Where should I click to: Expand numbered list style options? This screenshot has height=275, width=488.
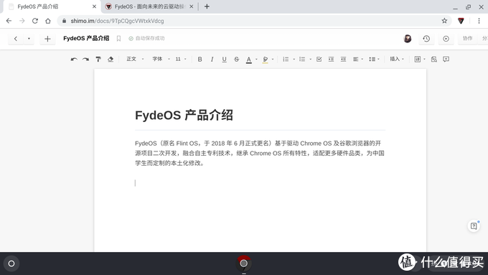tap(294, 59)
